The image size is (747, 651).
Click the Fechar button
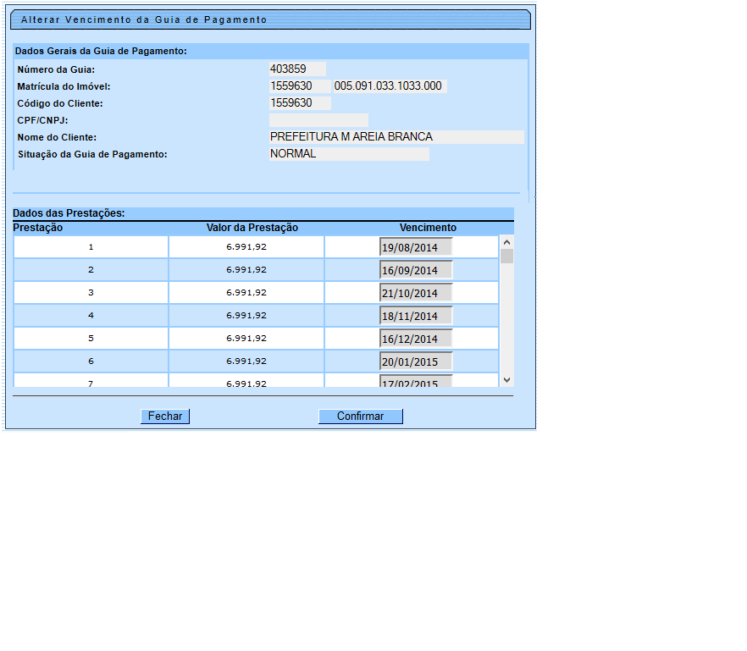click(165, 417)
